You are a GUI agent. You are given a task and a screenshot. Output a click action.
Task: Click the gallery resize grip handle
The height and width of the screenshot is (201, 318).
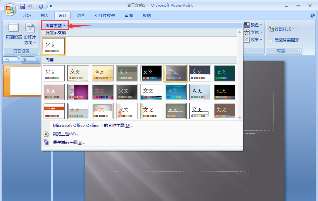[241, 149]
